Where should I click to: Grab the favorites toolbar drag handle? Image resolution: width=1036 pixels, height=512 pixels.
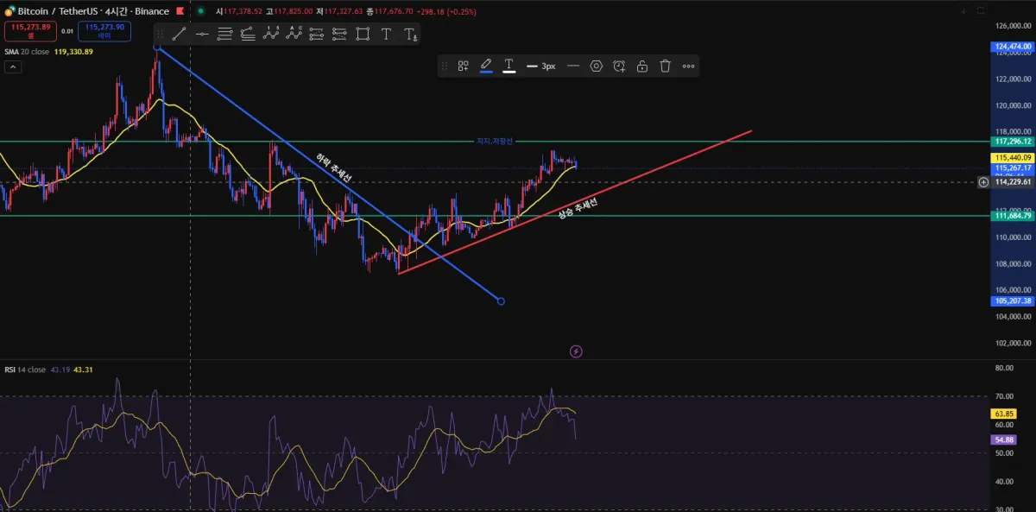[x=160, y=34]
